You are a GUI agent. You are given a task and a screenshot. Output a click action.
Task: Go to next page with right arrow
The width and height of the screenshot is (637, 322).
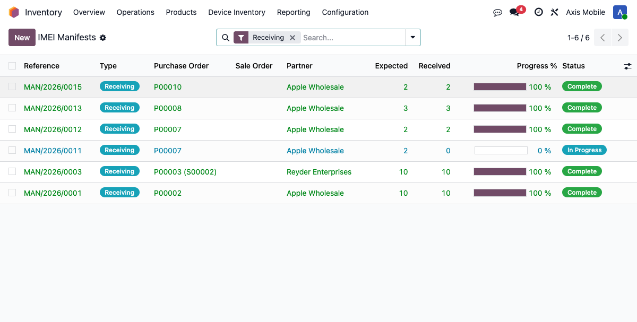tap(619, 38)
